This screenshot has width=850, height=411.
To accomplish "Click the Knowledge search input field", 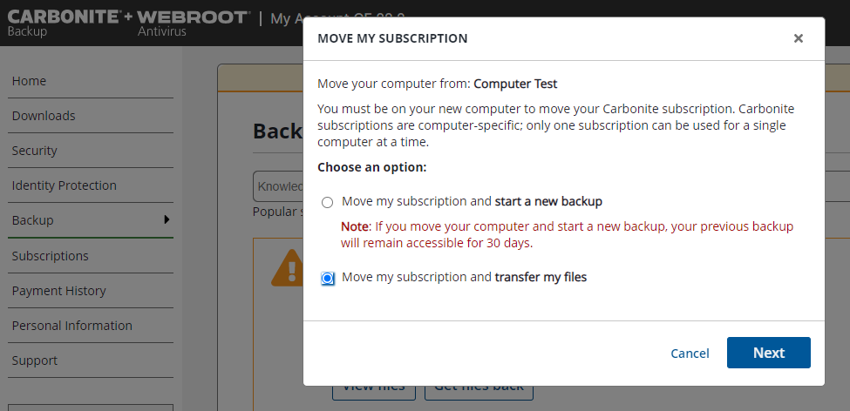I will 279,186.
